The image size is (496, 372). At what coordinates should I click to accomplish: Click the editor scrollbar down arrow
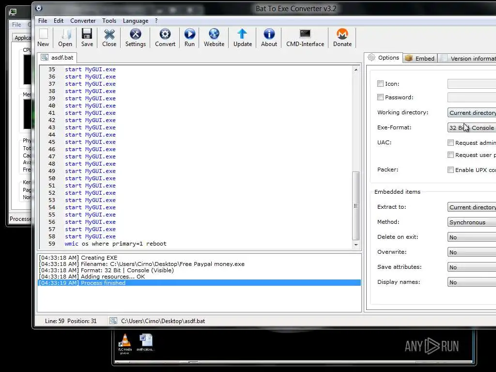coord(356,245)
